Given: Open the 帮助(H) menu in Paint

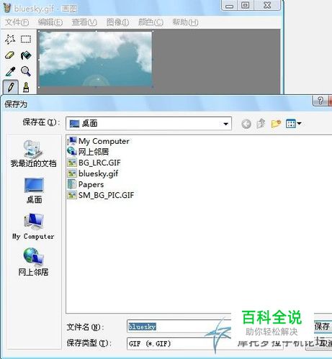Looking at the screenshot, I should (x=185, y=22).
